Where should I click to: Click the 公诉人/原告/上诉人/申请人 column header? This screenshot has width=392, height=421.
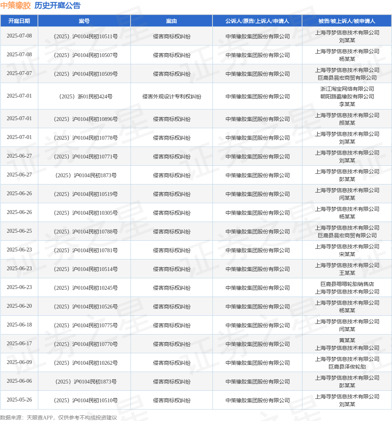[257, 21]
